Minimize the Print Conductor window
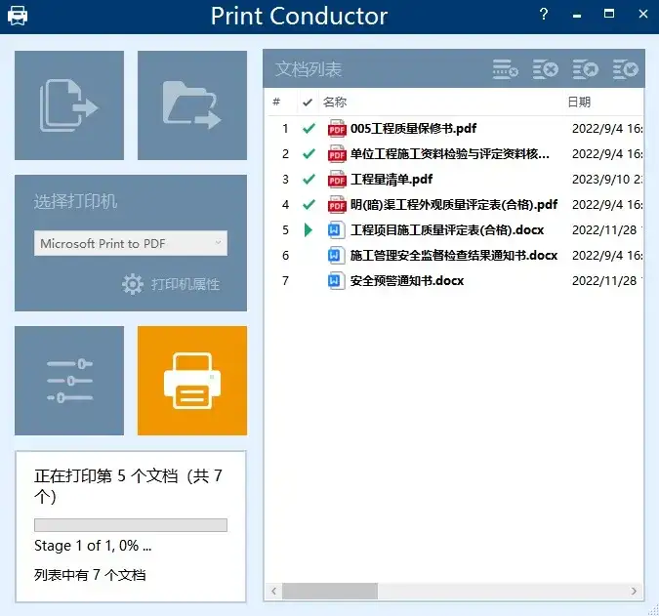659x616 pixels. point(577,16)
